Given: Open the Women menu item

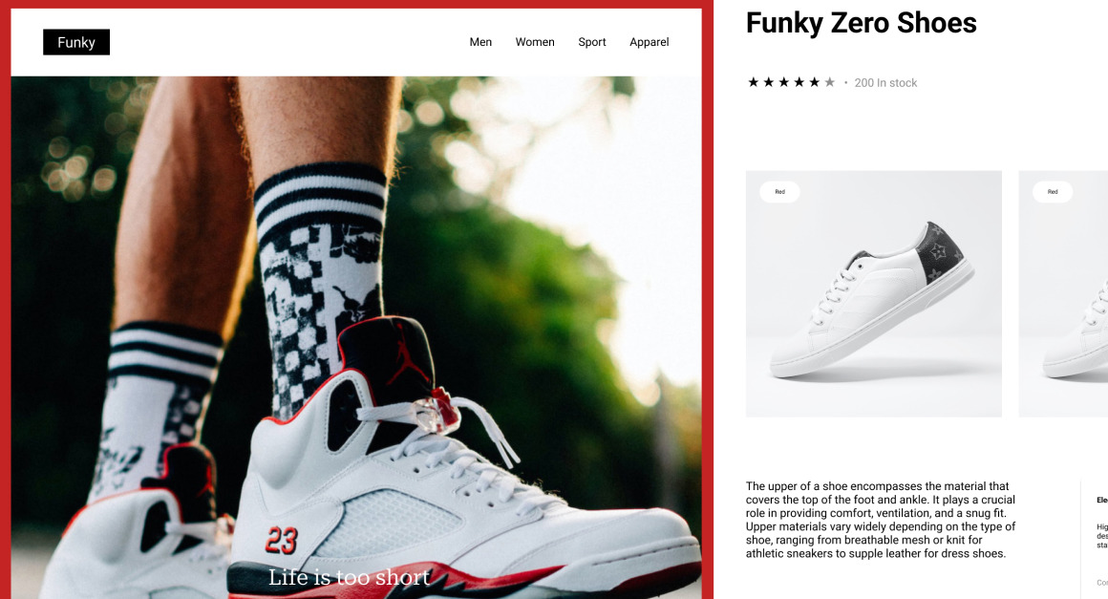Looking at the screenshot, I should tap(535, 42).
